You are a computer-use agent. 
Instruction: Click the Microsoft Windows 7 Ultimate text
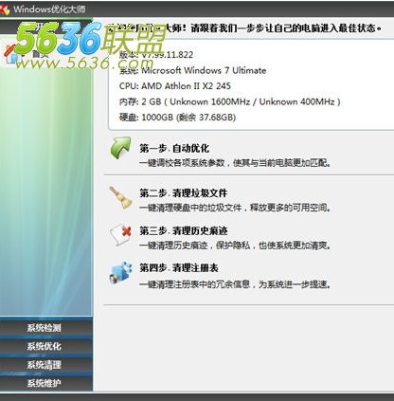204,70
